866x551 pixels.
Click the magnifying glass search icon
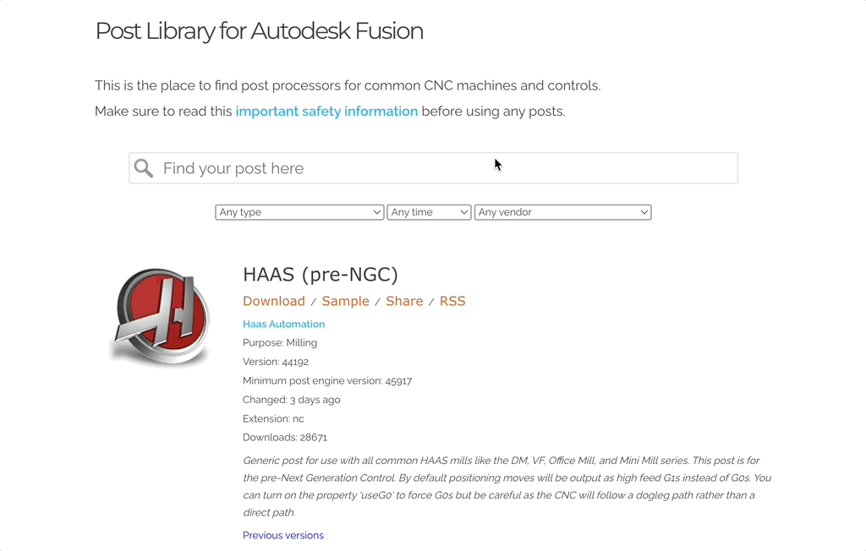point(144,167)
